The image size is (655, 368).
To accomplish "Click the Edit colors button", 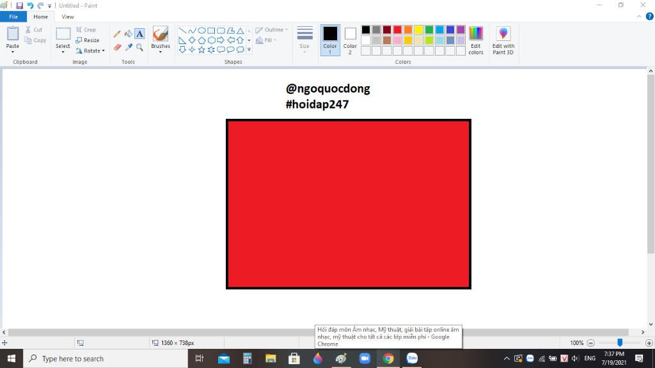I will (476, 40).
